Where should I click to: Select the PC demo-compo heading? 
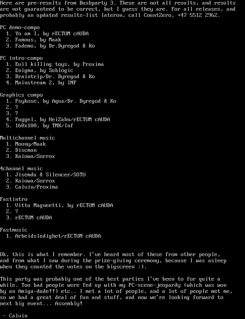[20, 28]
